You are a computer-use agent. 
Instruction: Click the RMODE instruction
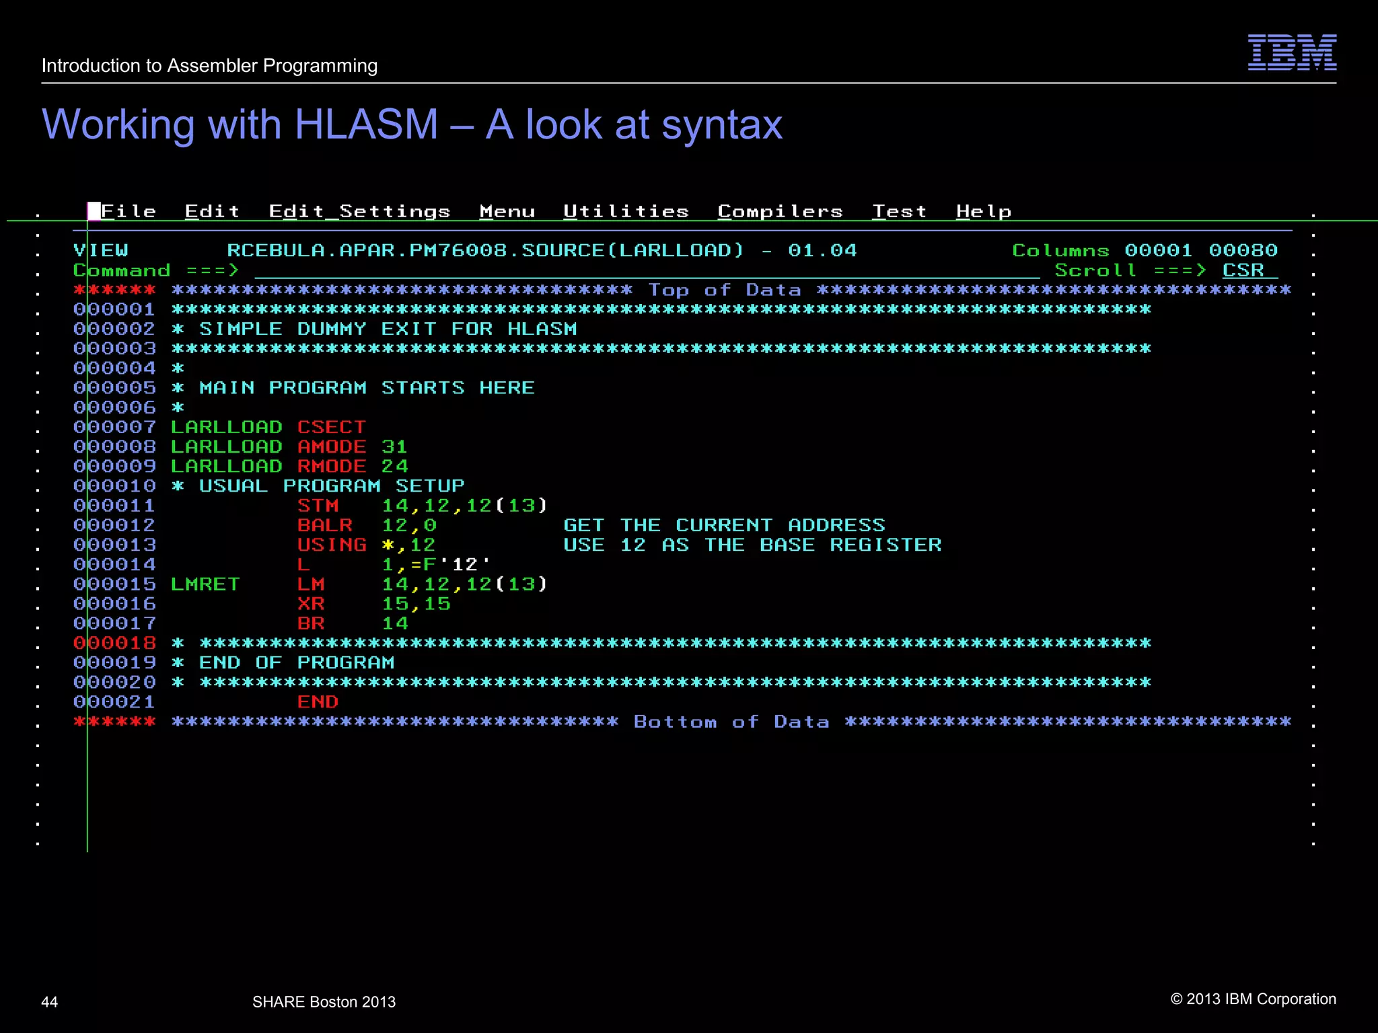tap(332, 466)
